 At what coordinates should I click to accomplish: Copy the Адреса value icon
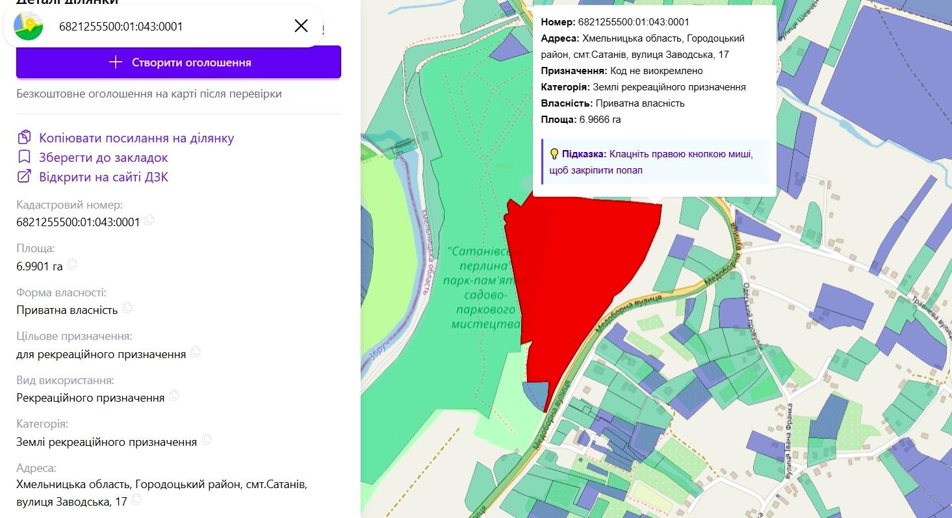point(136,500)
